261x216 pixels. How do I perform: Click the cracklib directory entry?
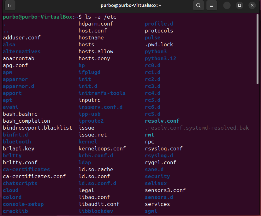click(x=15, y=211)
